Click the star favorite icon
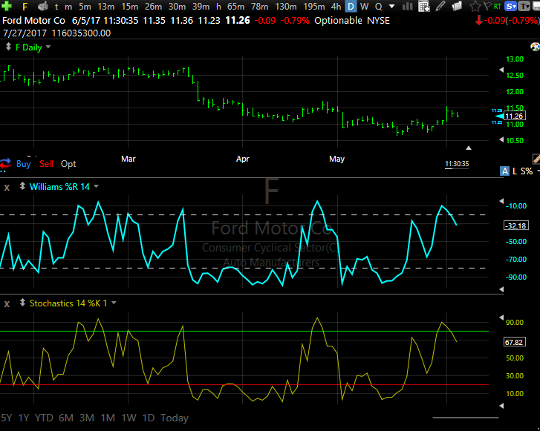The height and width of the screenshot is (431, 540). point(475,6)
